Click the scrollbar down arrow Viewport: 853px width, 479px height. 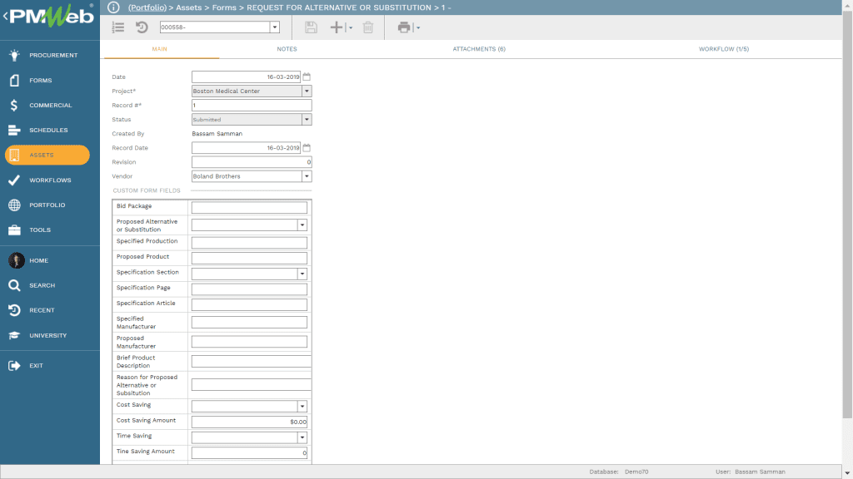point(847,473)
